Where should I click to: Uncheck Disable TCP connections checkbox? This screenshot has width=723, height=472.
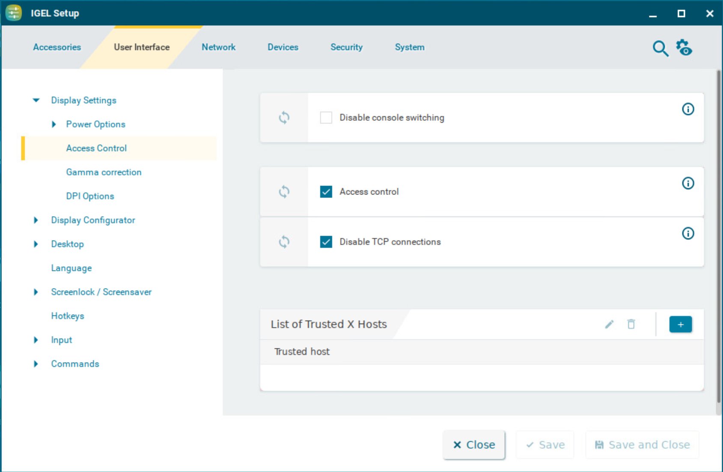click(326, 242)
